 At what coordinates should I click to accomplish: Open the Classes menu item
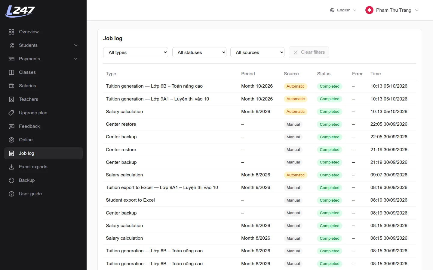coord(43,72)
